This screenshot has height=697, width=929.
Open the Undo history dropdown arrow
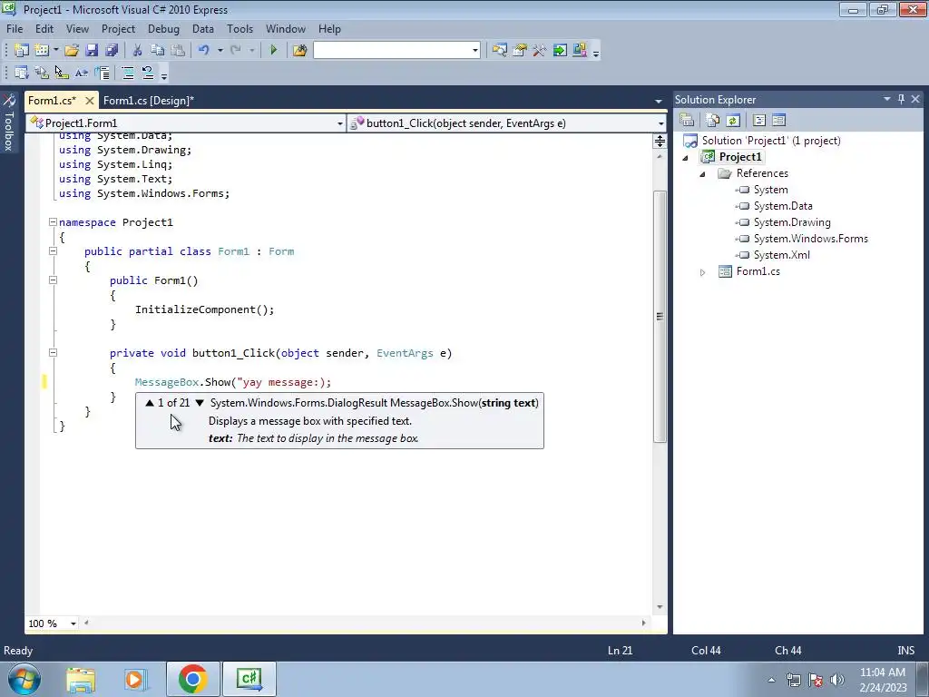[x=220, y=51]
